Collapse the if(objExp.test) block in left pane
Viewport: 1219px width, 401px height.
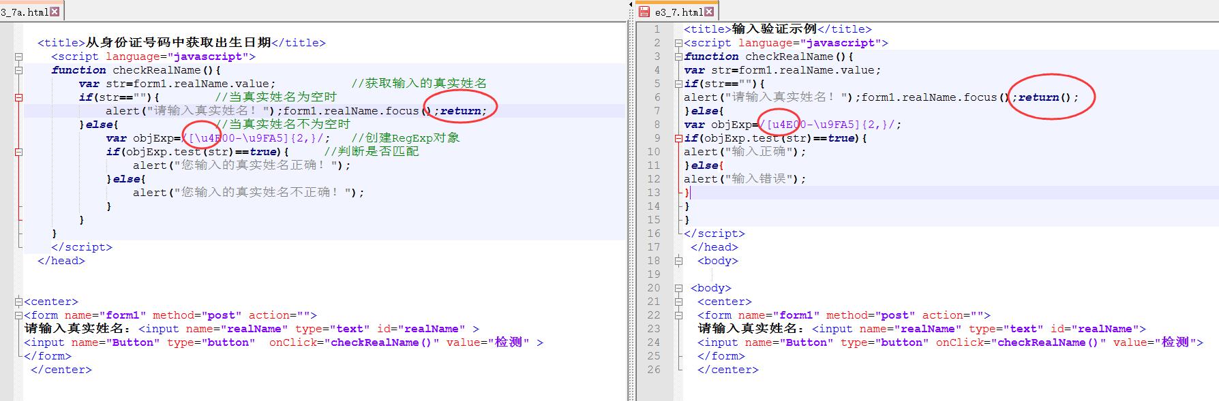(19, 152)
